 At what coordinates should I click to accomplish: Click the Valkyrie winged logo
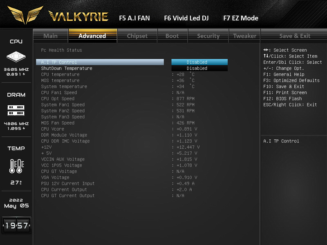coord(25,15)
